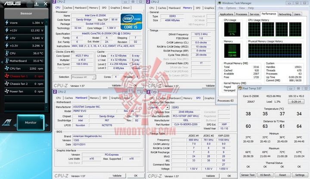Click OK in the Mainboard CPU-Z window

click(136, 176)
